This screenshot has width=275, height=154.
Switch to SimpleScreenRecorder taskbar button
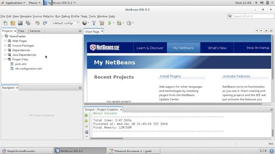coord(27,151)
